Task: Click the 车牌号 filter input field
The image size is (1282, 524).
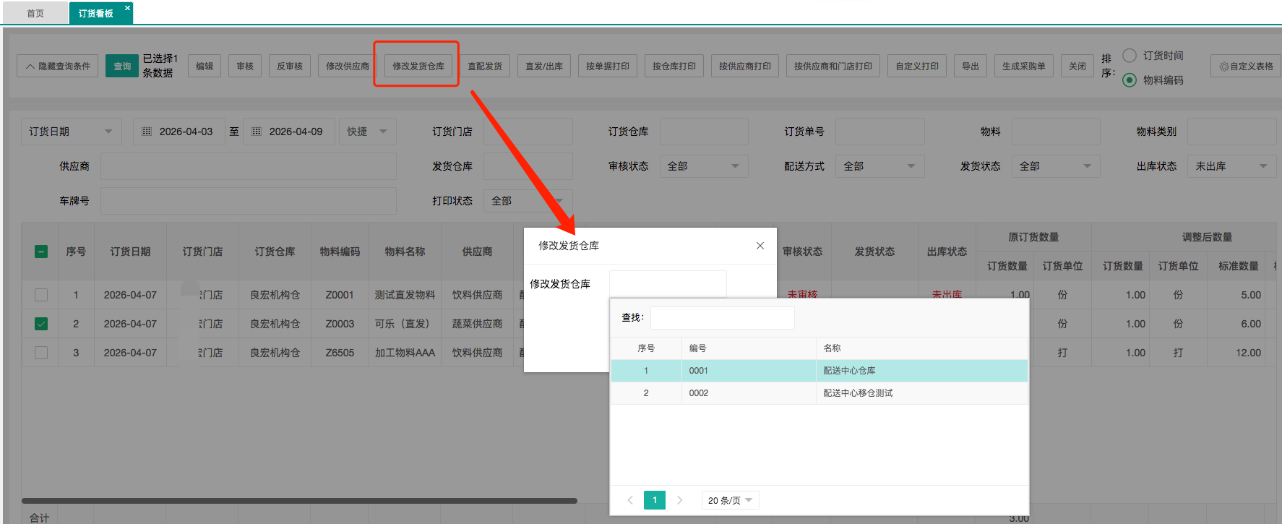Action: pyautogui.click(x=249, y=201)
